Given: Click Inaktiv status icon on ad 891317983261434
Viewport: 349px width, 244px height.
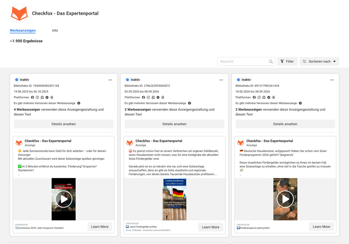Looking at the screenshot, I should 238,80.
